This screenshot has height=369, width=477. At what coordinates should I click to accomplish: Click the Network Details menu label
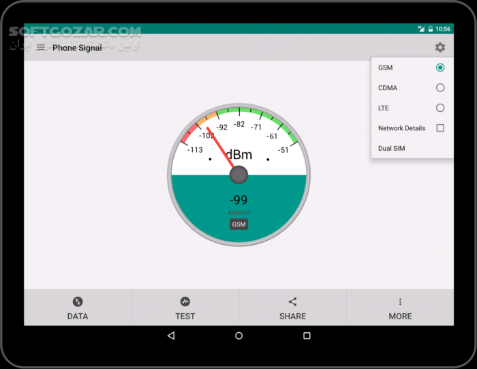click(401, 128)
